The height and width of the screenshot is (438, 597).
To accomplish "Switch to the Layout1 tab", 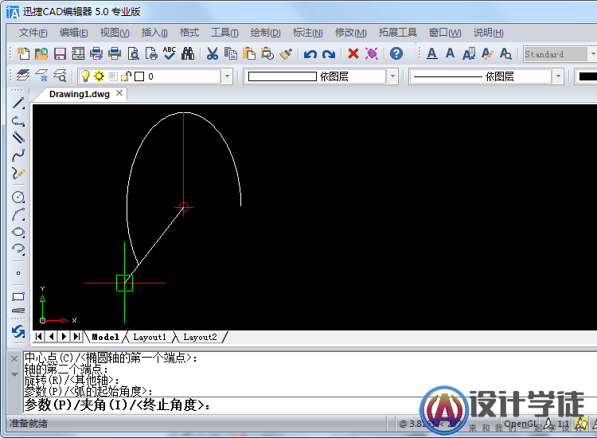I will (x=150, y=337).
